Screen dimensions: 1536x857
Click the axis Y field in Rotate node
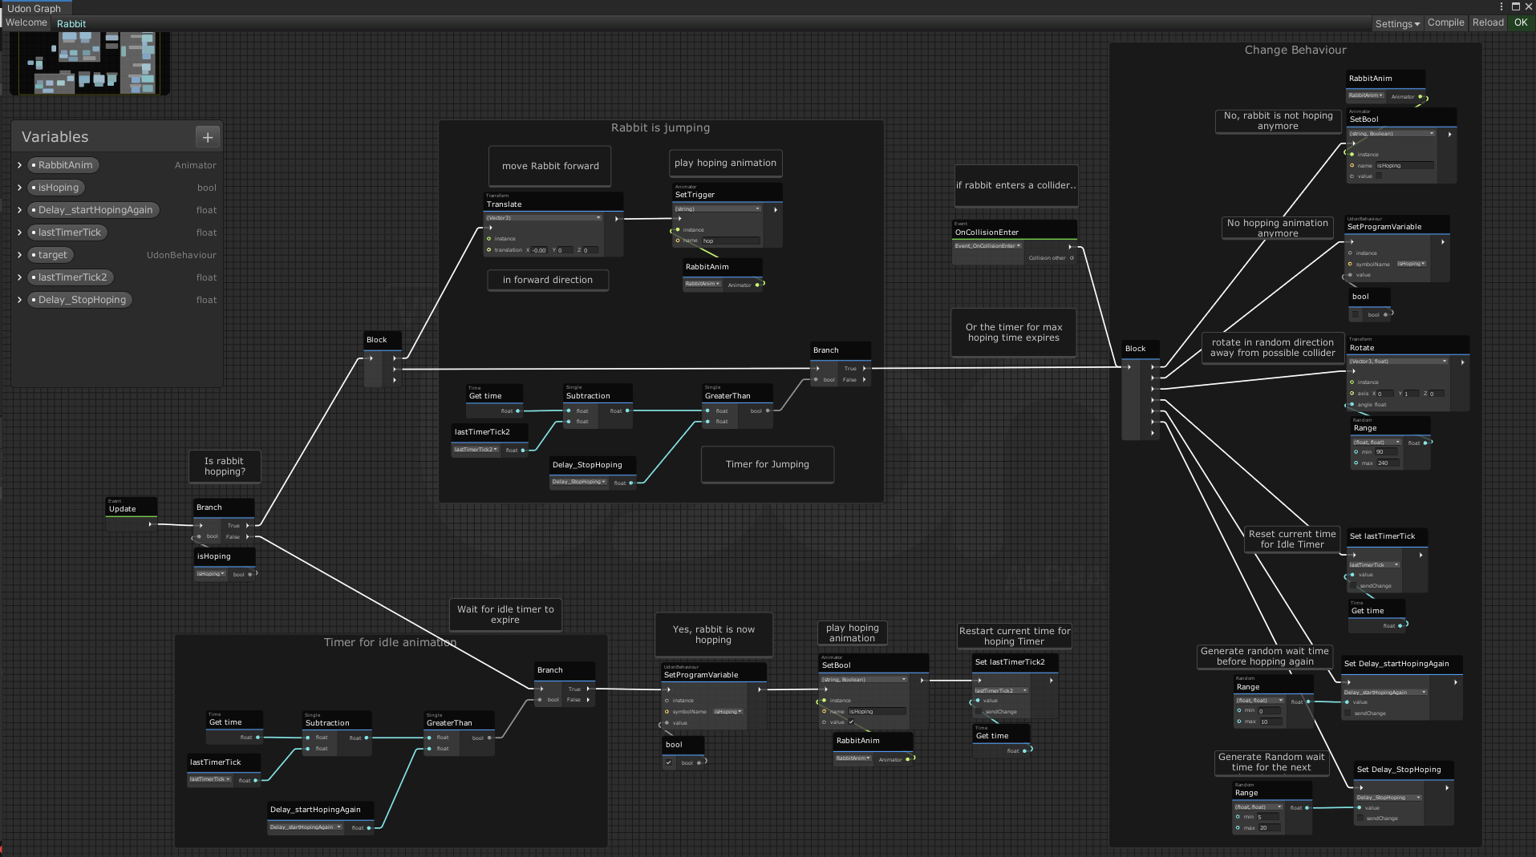[1412, 394]
